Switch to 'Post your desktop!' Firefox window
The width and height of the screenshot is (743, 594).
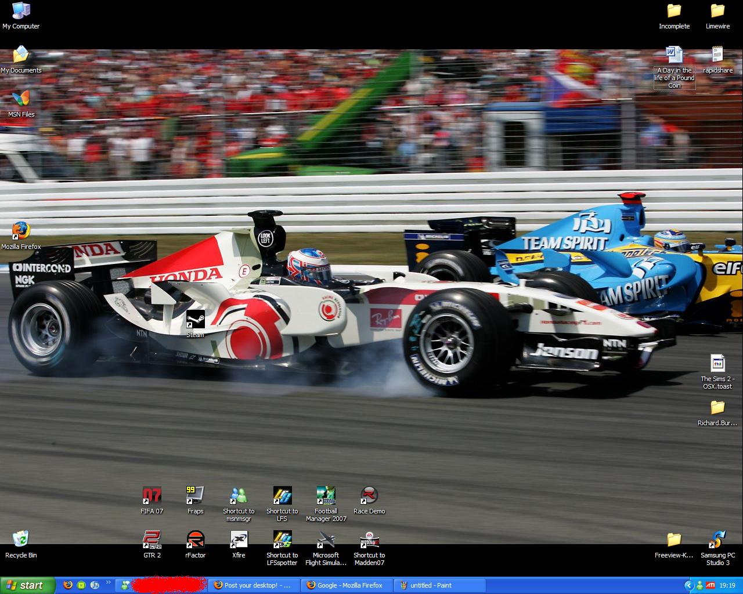(254, 585)
